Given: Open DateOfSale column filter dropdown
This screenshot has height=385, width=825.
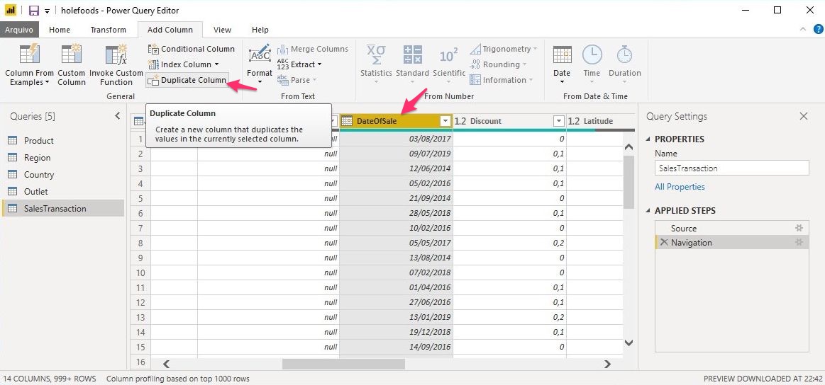Looking at the screenshot, I should click(445, 121).
